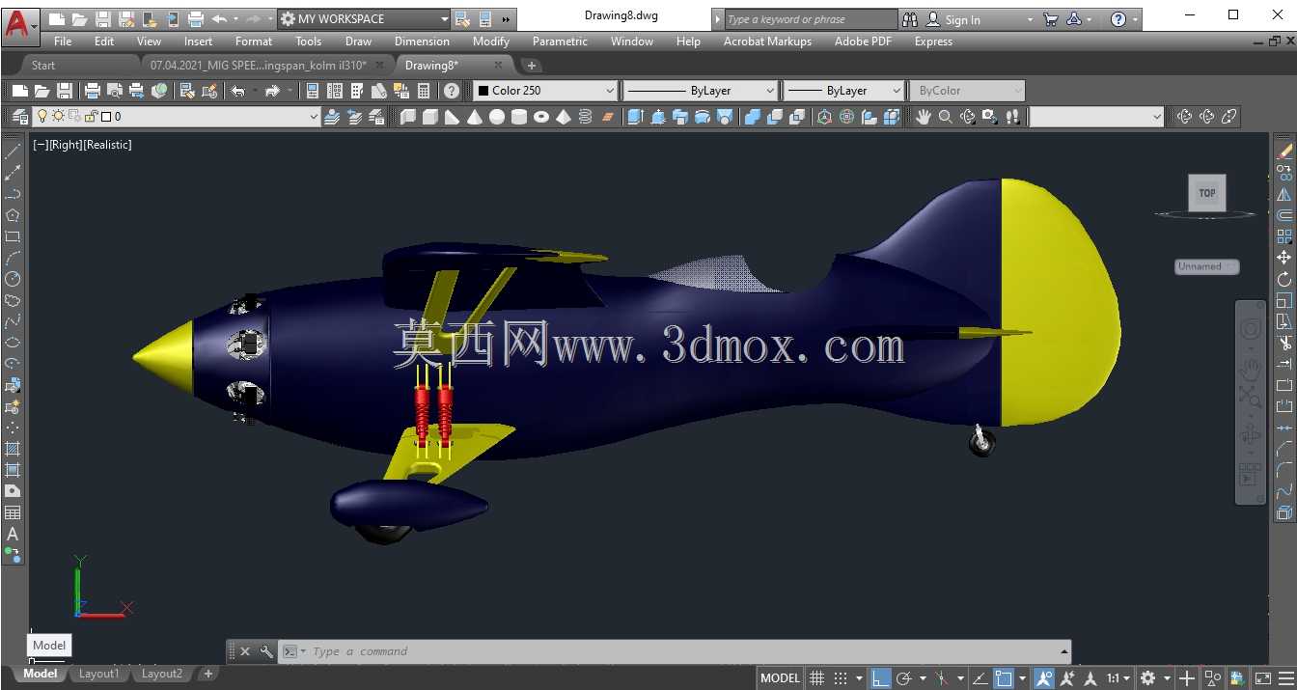Toggle layer lock padlock icon
The width and height of the screenshot is (1297, 690).
[x=92, y=117]
